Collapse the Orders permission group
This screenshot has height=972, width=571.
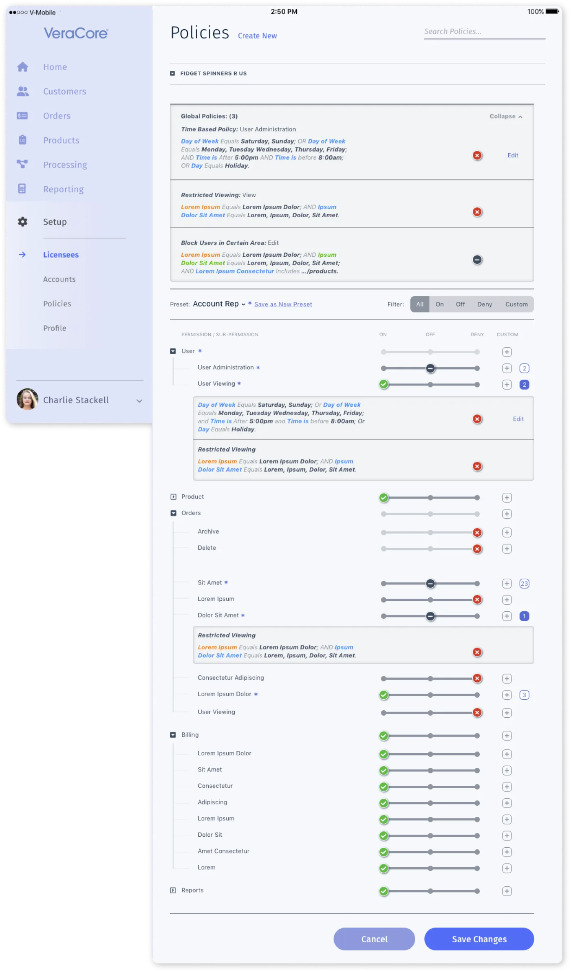173,513
